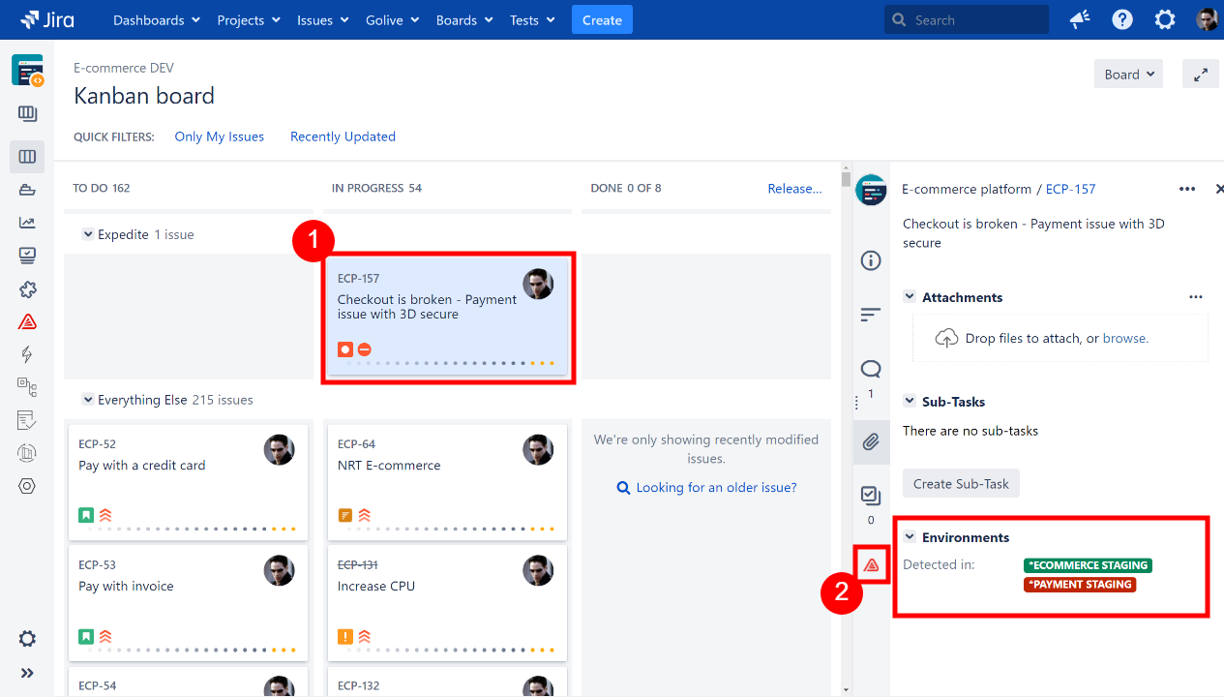Click the Create Sub-Task button
1224x697 pixels.
pyautogui.click(x=961, y=484)
